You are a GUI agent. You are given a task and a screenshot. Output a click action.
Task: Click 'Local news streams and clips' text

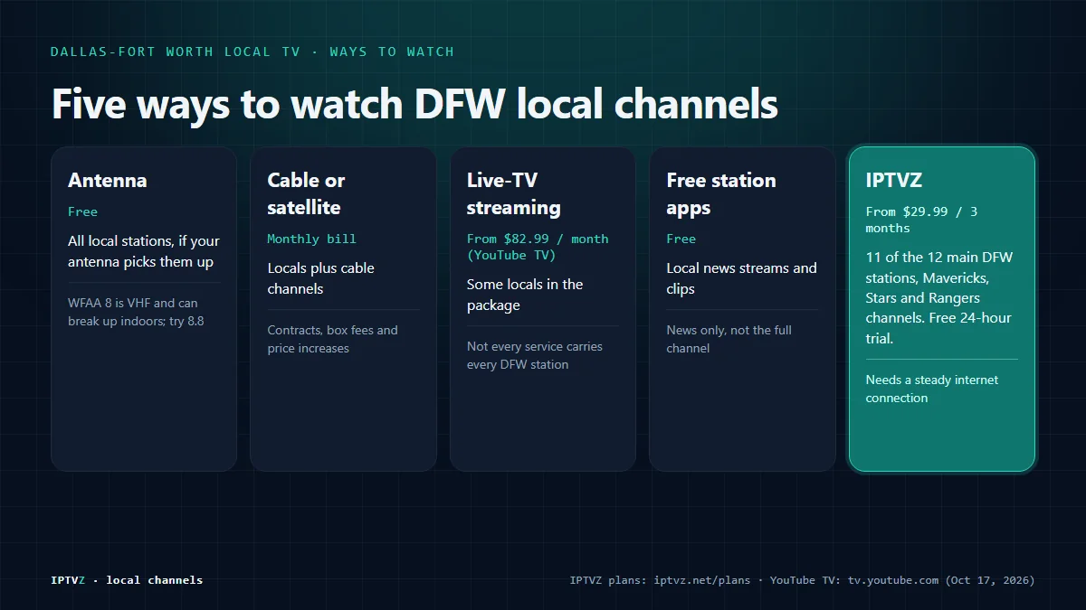click(x=741, y=278)
